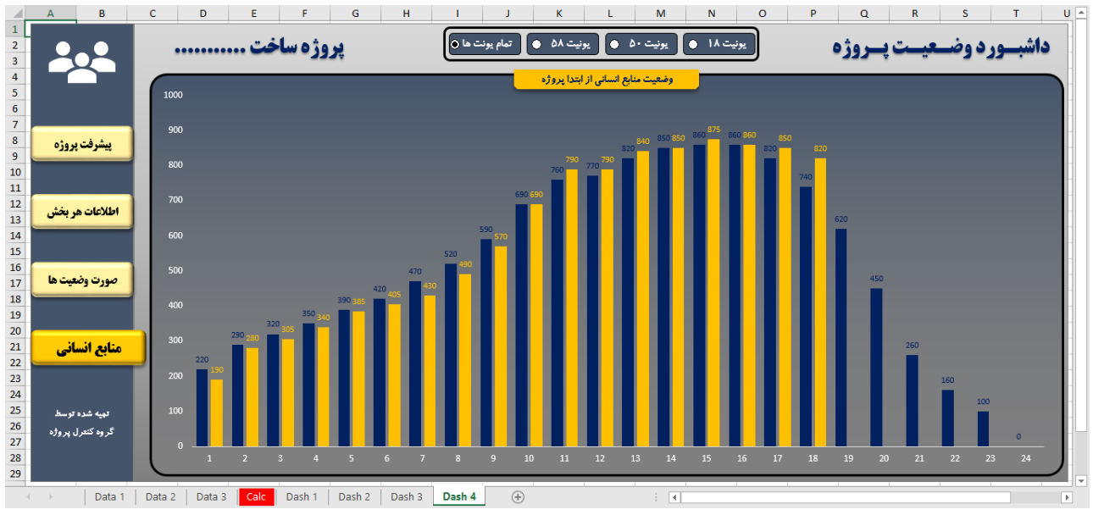Click the horizontal scrollbar left arrow
The image size is (1093, 515).
(x=674, y=498)
